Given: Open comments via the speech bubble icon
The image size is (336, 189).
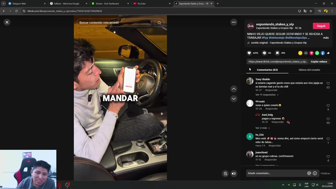Looking at the screenshot, I should pyautogui.click(x=264, y=53).
